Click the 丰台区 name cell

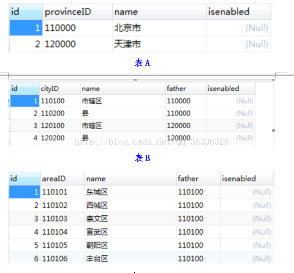pos(131,258)
